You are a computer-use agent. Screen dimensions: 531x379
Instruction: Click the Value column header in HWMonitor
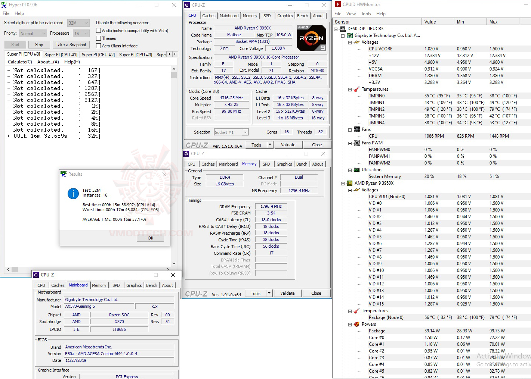point(438,22)
